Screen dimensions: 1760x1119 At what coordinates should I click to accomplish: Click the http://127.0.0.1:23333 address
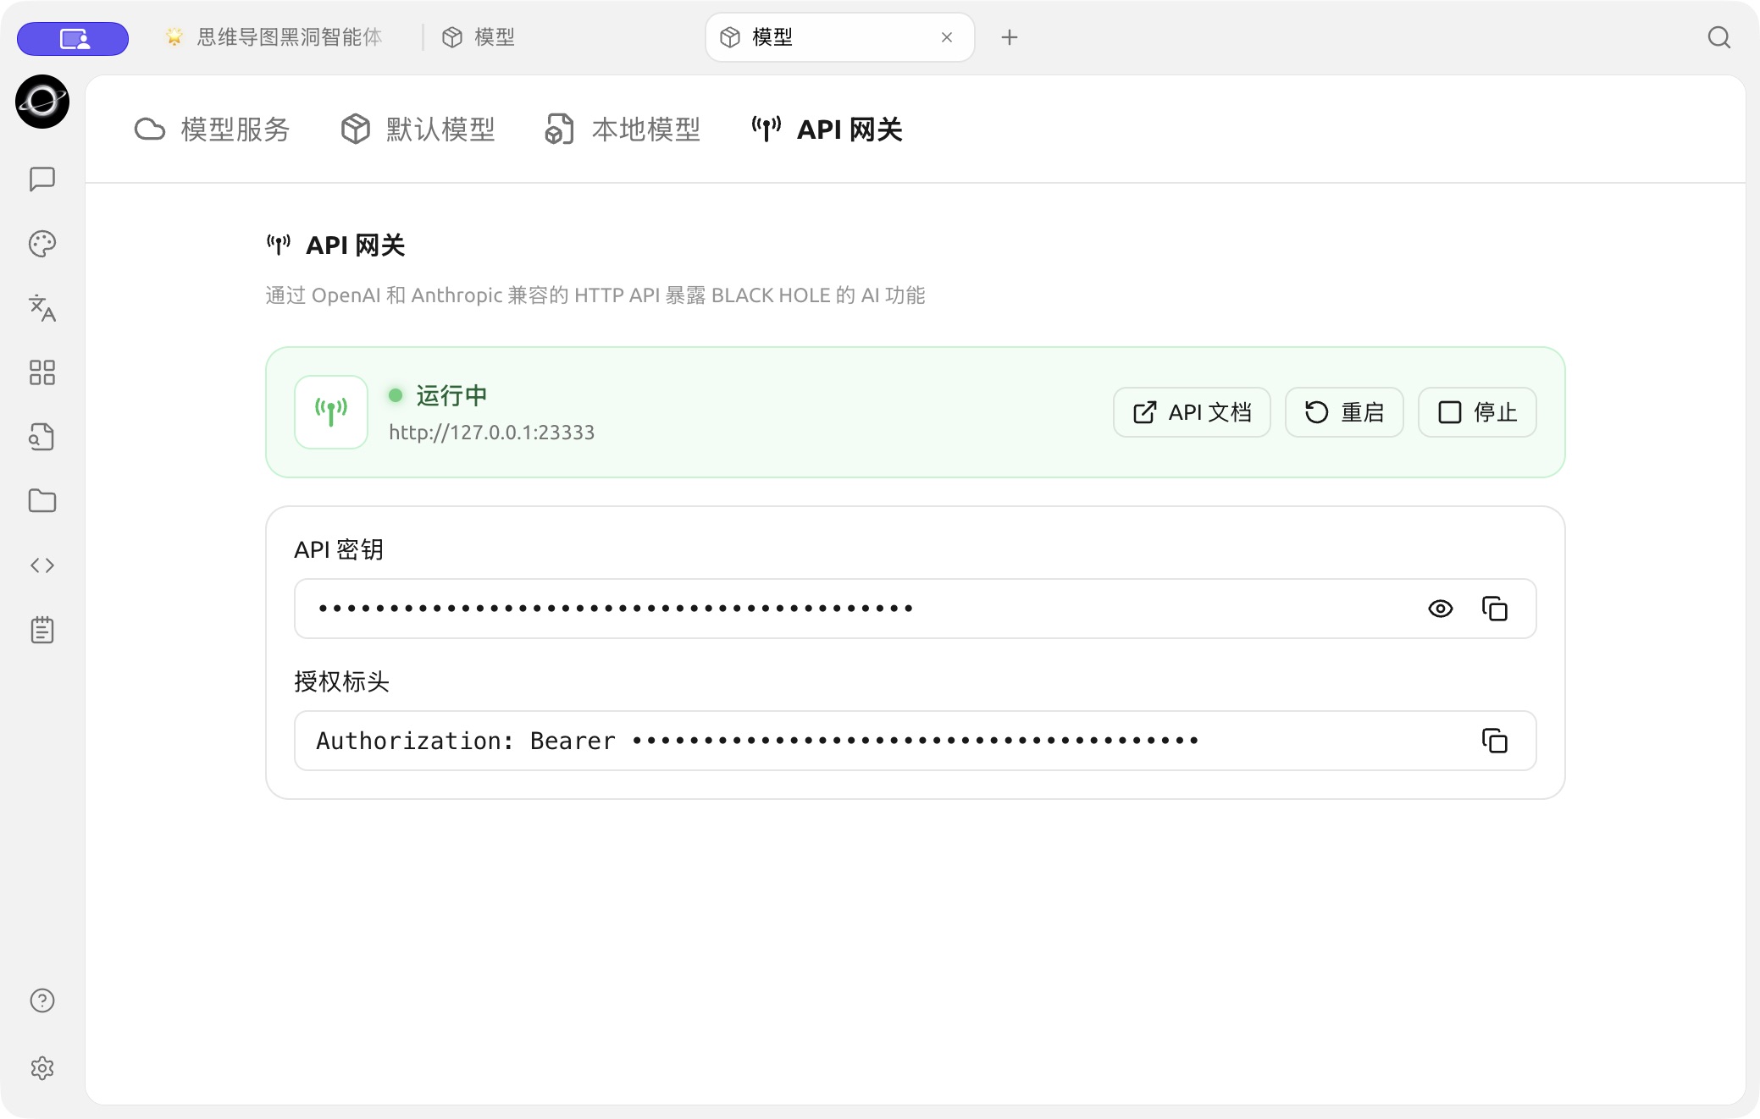(x=491, y=433)
